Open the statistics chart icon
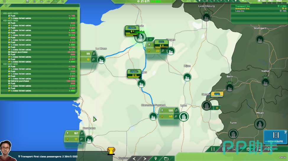 click(63, 1)
